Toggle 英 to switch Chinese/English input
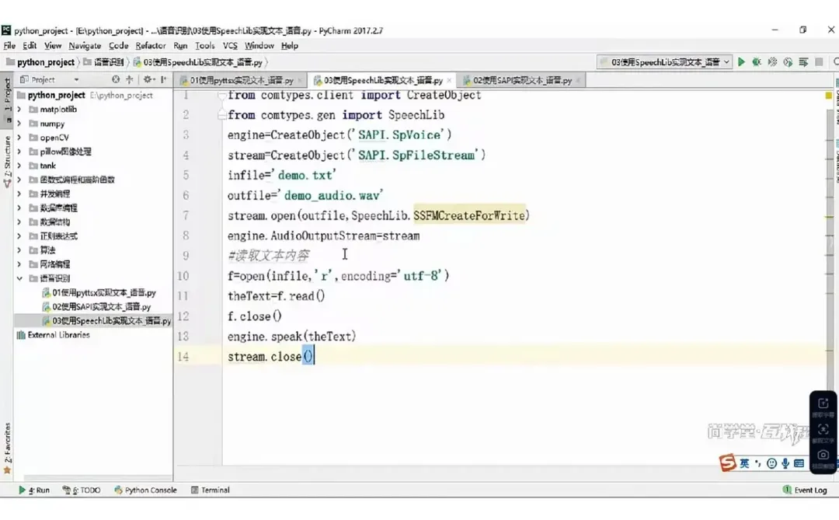839x520 pixels. pos(744,462)
